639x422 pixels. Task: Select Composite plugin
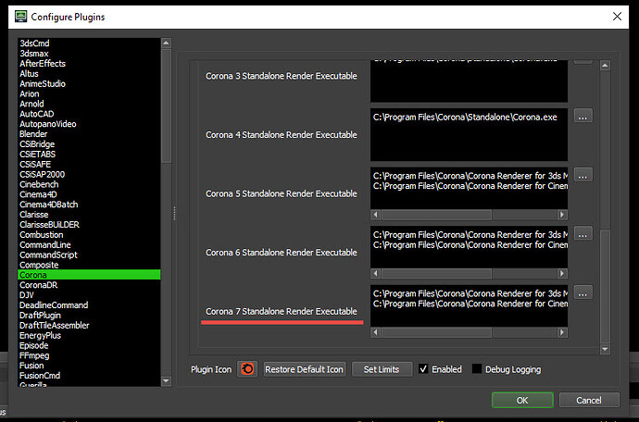pos(89,265)
